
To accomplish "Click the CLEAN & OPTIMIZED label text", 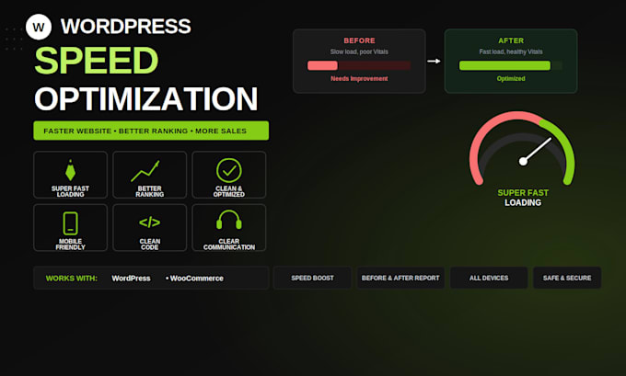I will (x=228, y=191).
